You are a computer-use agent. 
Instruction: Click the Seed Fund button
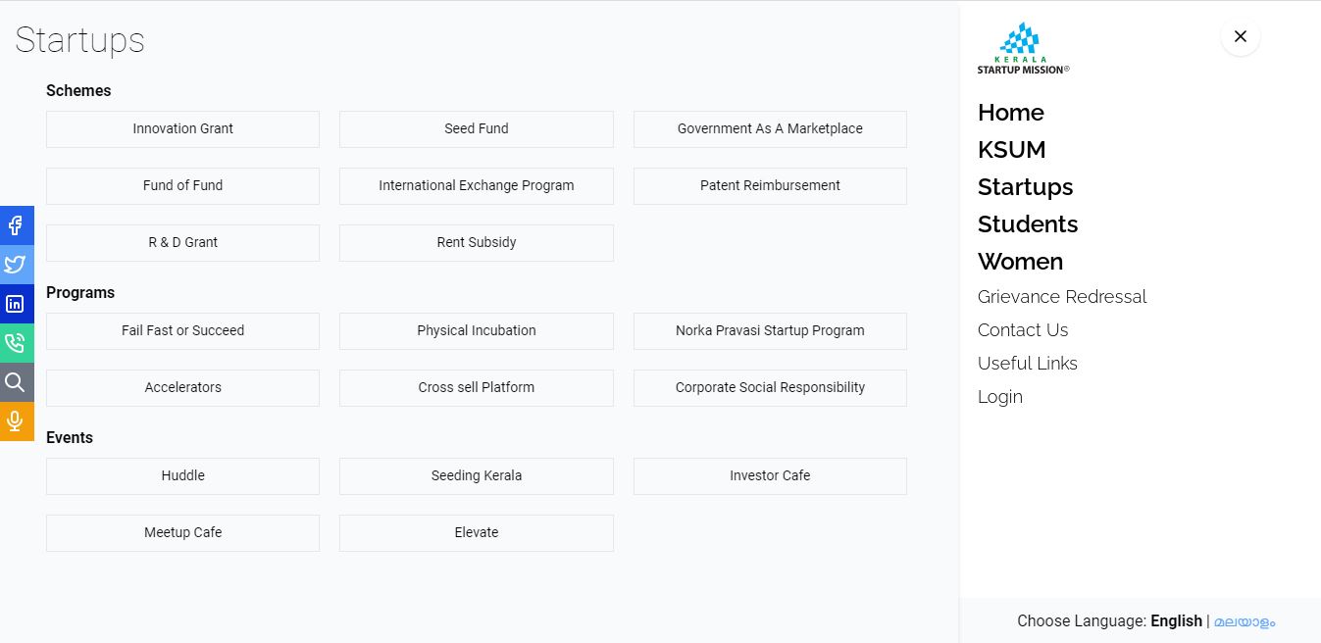coord(476,129)
